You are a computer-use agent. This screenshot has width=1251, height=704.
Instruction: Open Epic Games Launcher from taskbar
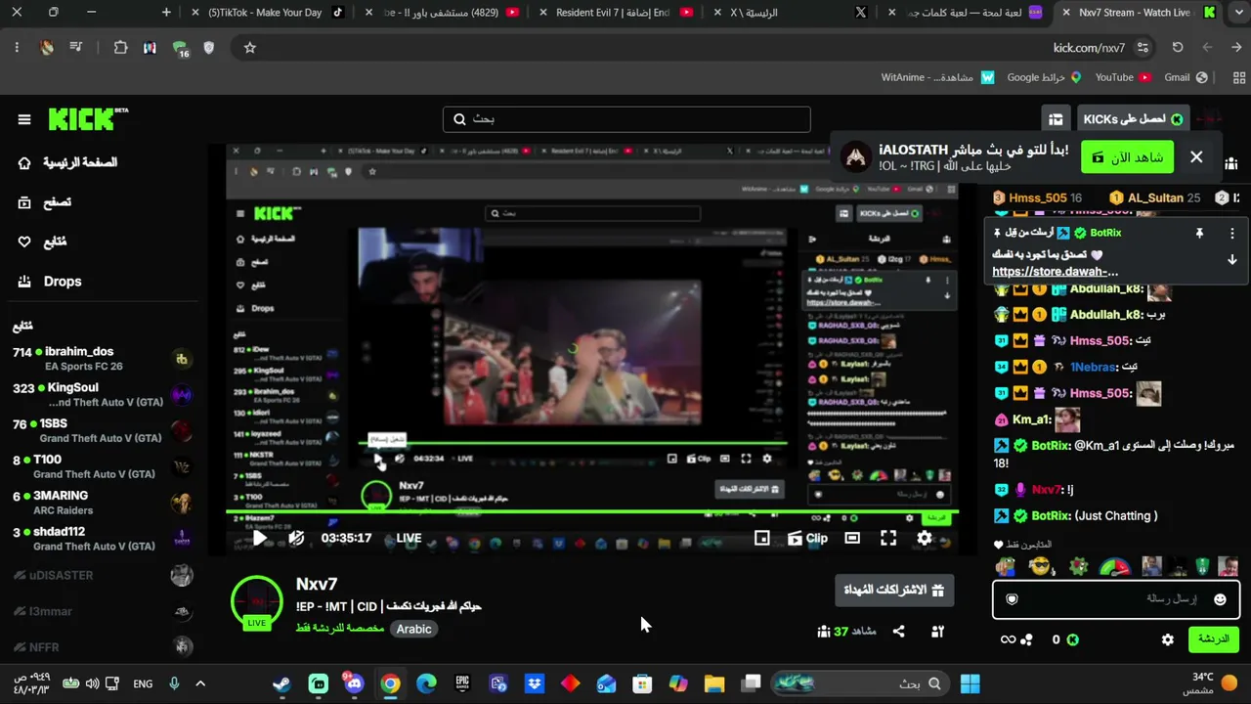pos(462,683)
